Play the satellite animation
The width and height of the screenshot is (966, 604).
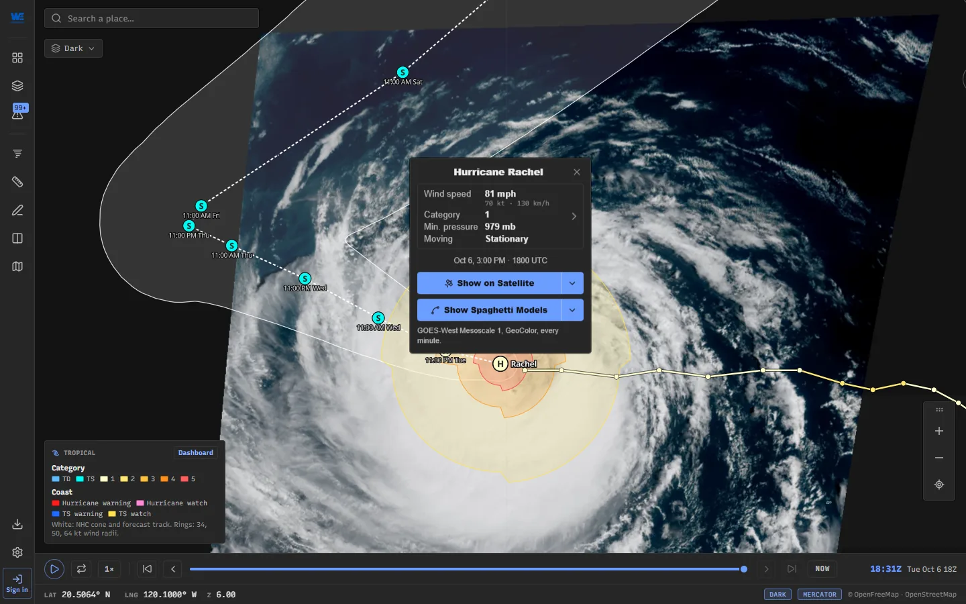(x=54, y=569)
